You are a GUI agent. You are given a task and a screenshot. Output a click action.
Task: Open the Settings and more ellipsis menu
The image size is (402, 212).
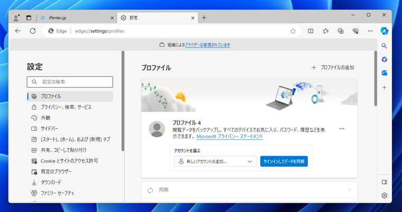pos(370,31)
